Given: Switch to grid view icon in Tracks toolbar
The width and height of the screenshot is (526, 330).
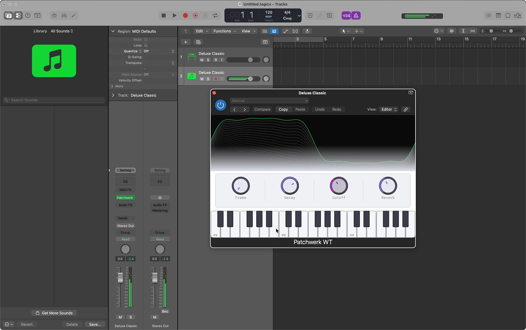Looking at the screenshot, I should coord(265,31).
